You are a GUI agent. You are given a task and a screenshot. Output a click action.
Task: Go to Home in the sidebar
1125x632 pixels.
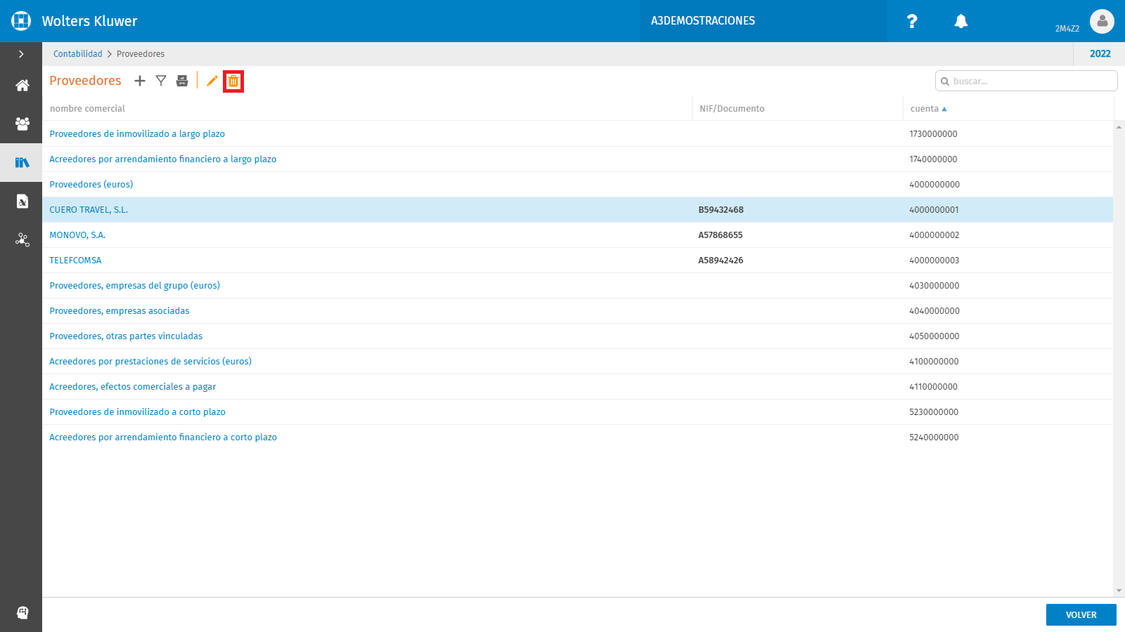22,85
